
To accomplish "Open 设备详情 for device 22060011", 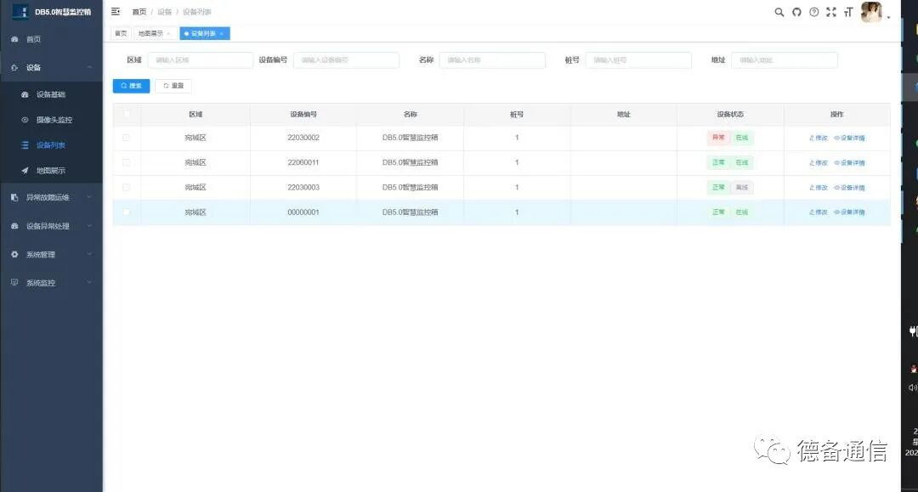I will pos(849,162).
